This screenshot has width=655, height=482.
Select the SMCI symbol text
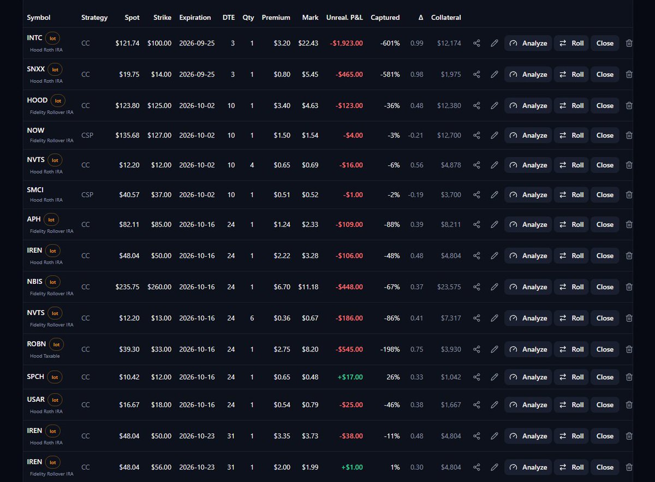[x=35, y=190]
